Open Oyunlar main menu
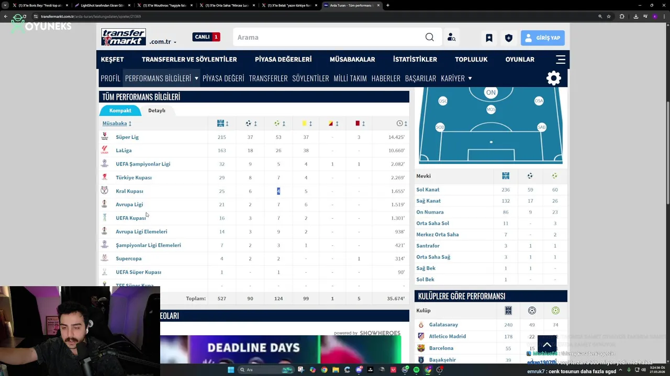 520,59
